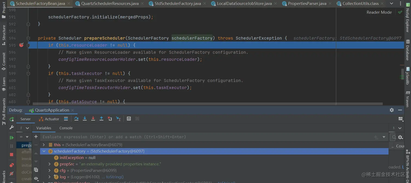Image resolution: width=411 pixels, height=183 pixels.
Task: Stop the debug session
Action: 12,154
